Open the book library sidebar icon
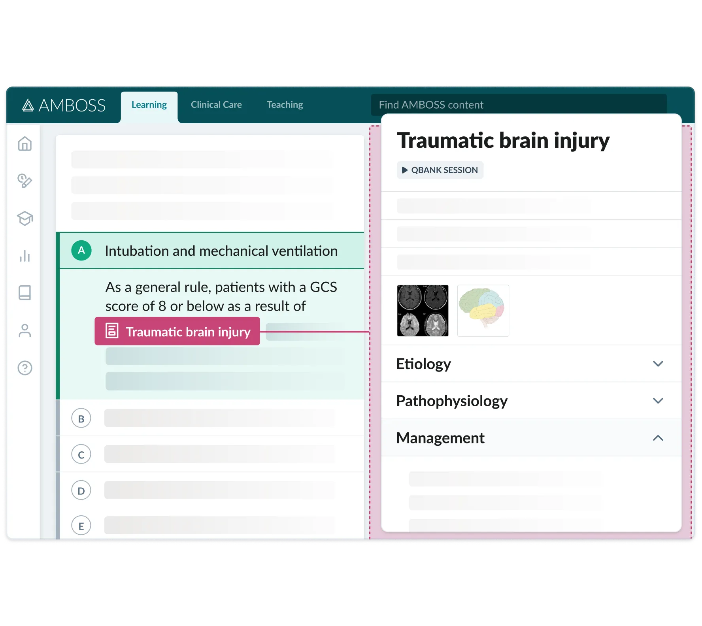The height and width of the screenshot is (626, 702). pyautogui.click(x=25, y=293)
